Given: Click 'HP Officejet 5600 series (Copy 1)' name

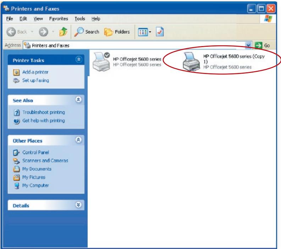Looking at the screenshot, I should 234,59.
